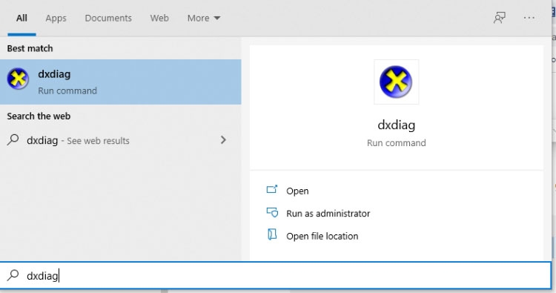Switch to the Web search tab

159,18
